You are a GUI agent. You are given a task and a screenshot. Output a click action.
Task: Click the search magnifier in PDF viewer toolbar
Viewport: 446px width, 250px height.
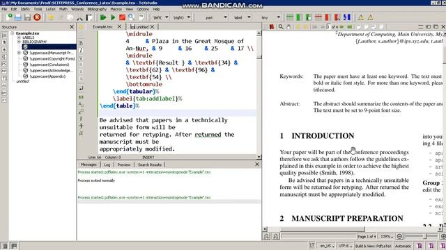(281, 26)
